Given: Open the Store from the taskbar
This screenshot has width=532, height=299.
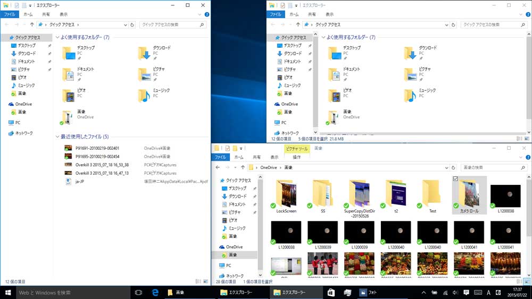Looking at the screenshot, I should pyautogui.click(x=331, y=292).
